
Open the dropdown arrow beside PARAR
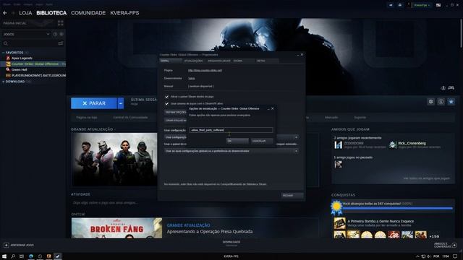[121, 103]
